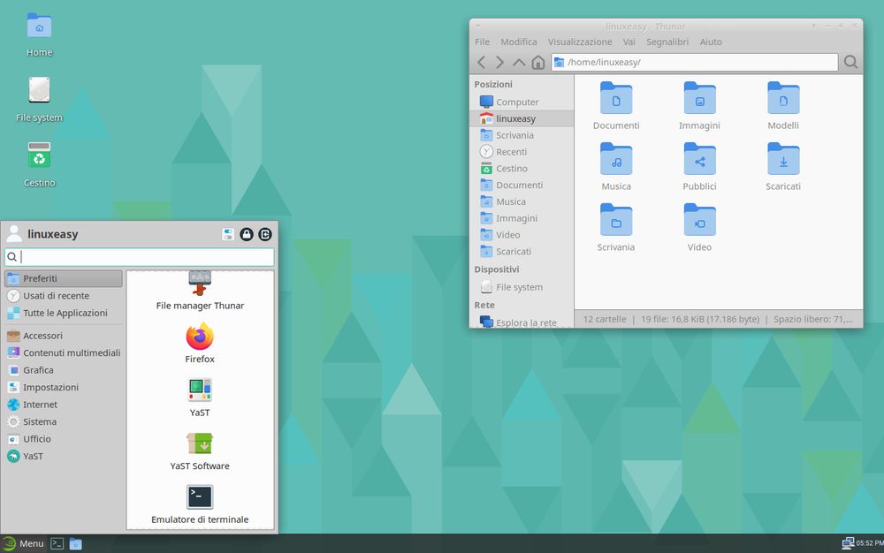Image resolution: width=884 pixels, height=553 pixels.
Task: Go to home folder in Thunar toolbar
Action: point(538,62)
